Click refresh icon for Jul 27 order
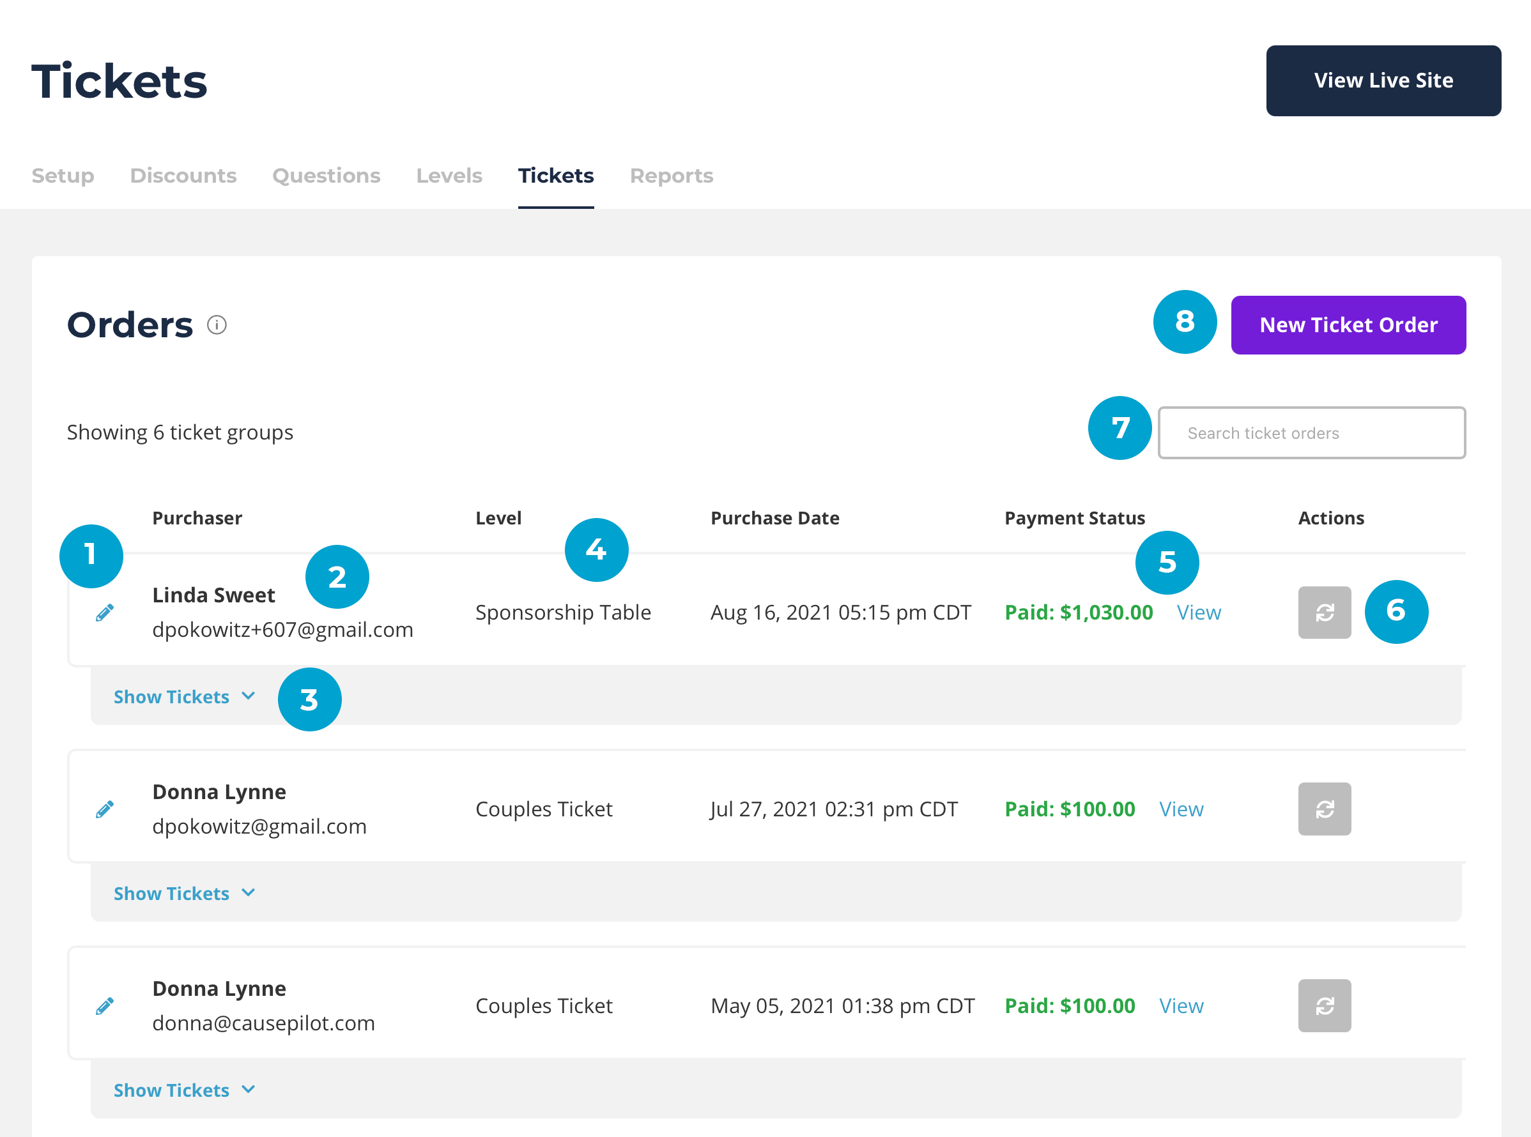 pos(1324,809)
